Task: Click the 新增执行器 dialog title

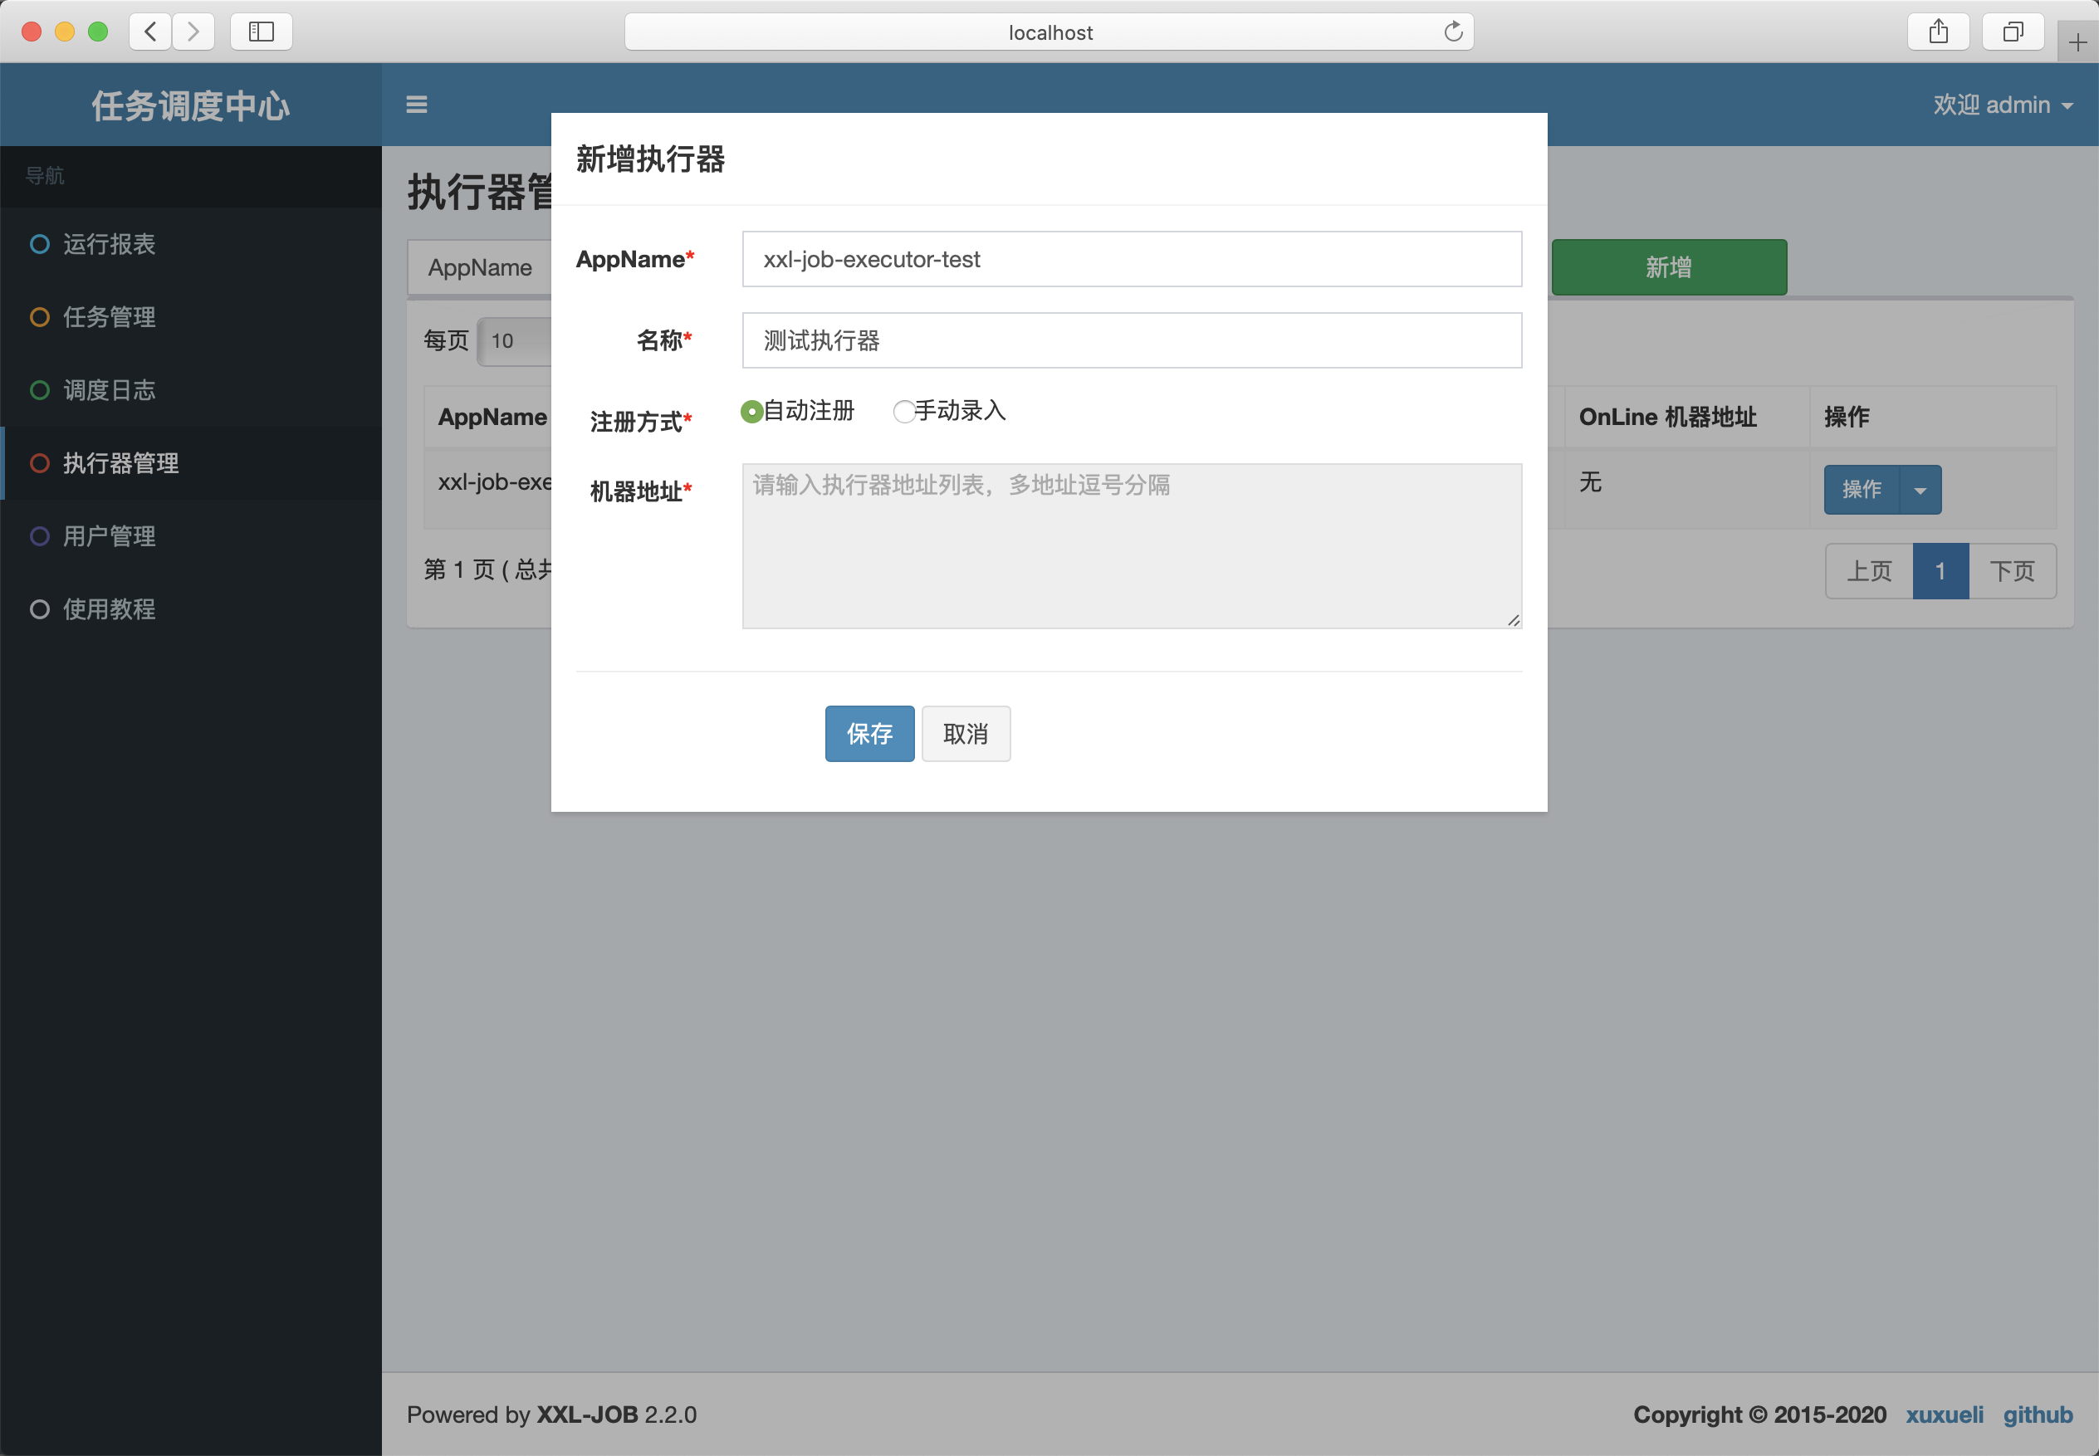Action: point(650,159)
